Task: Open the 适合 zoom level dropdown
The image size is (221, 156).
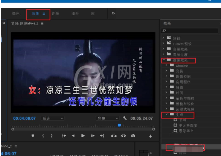Action: (x=53, y=118)
